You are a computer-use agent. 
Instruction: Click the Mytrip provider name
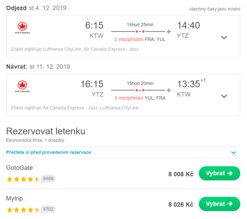coord(14,199)
